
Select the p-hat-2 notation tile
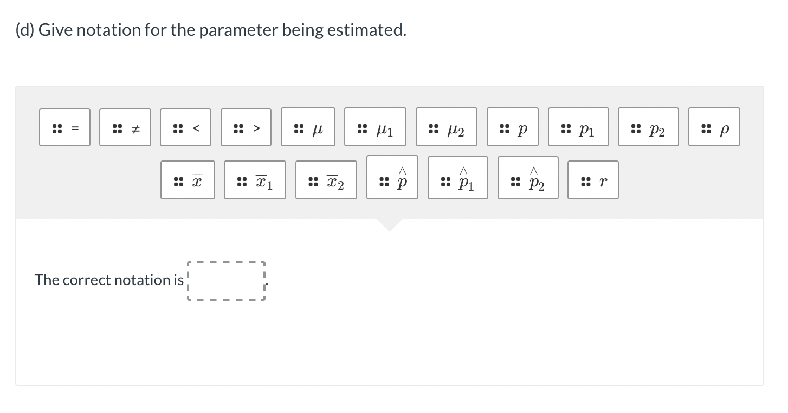coord(528,178)
